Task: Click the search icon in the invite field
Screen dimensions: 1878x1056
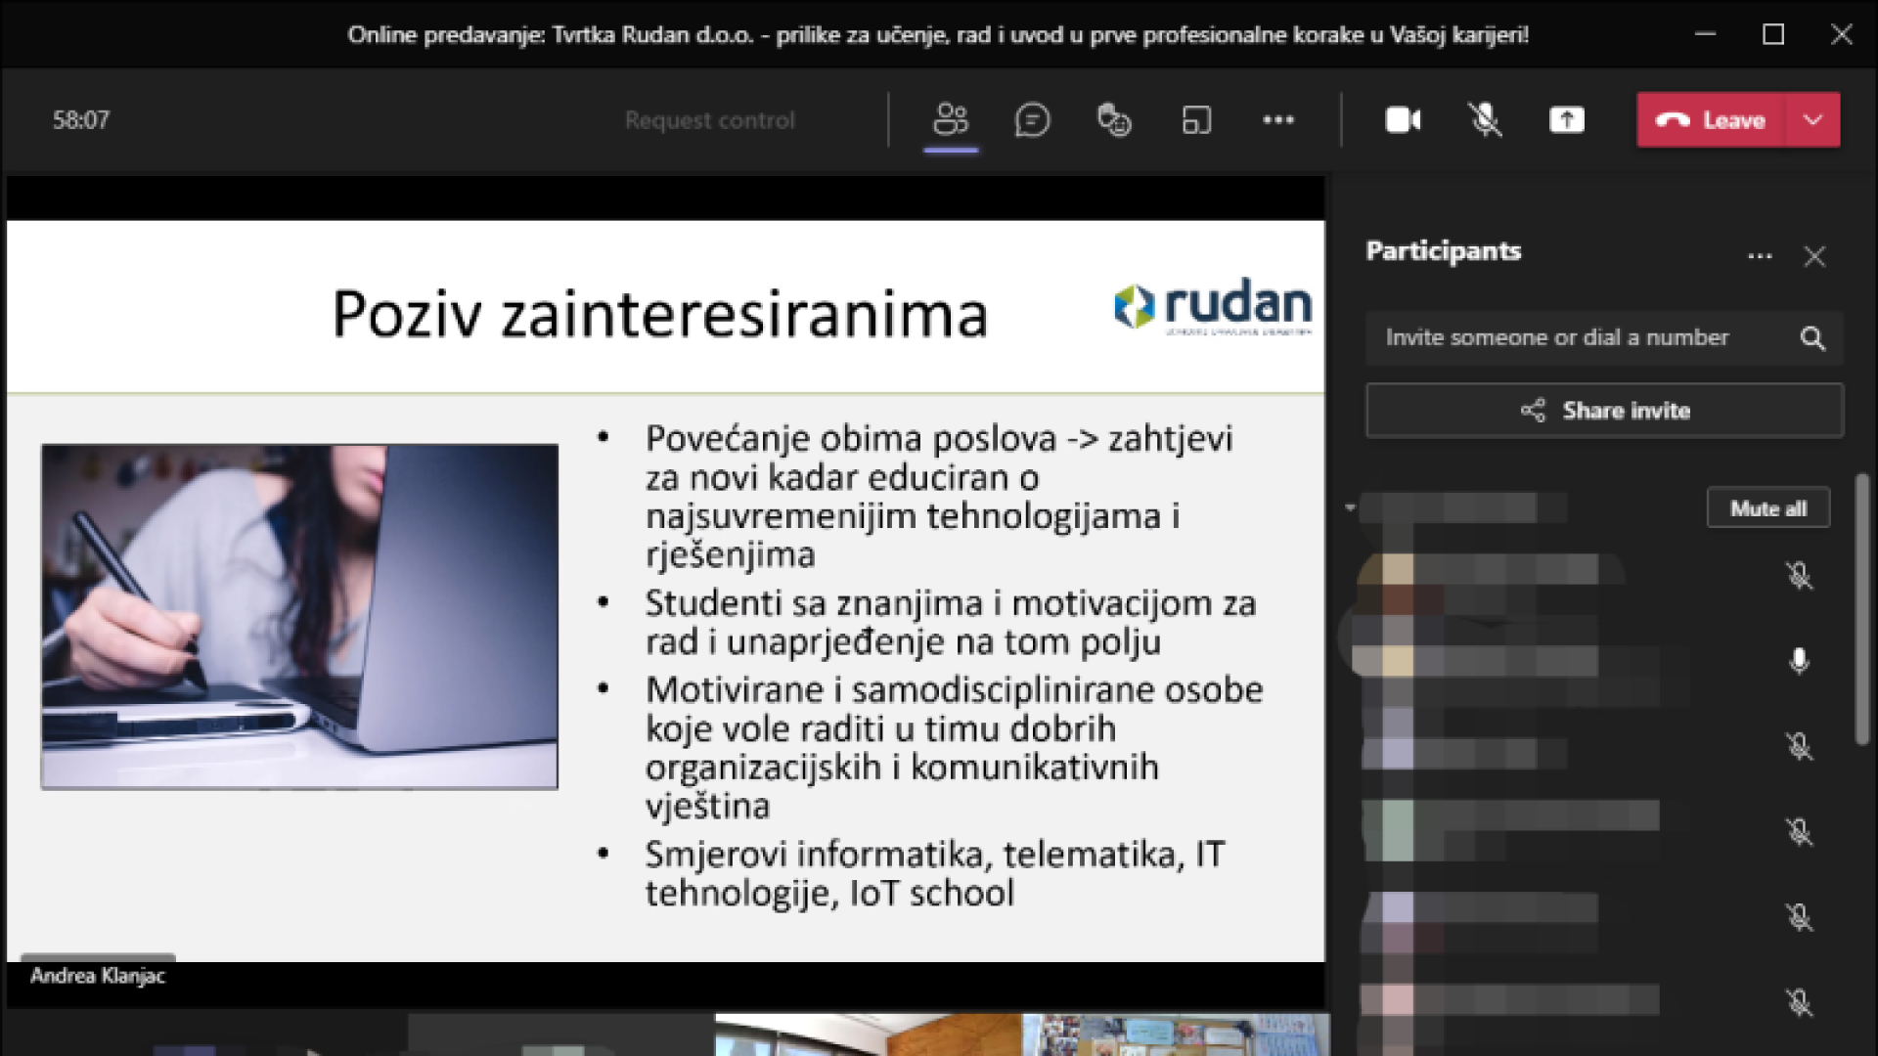Action: pyautogui.click(x=1812, y=337)
